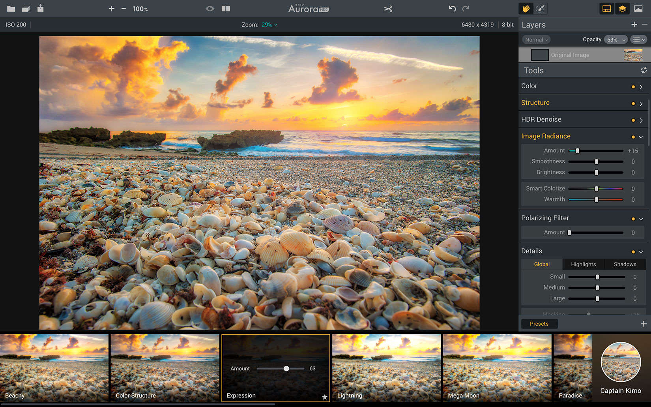Switch to the Highlights details tab
The image size is (651, 407).
pos(583,264)
